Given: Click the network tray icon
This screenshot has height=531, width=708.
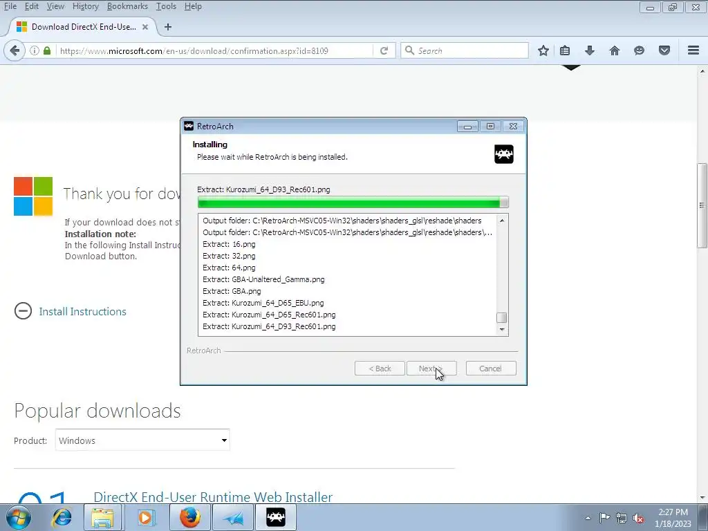Looking at the screenshot, I should pos(622,518).
